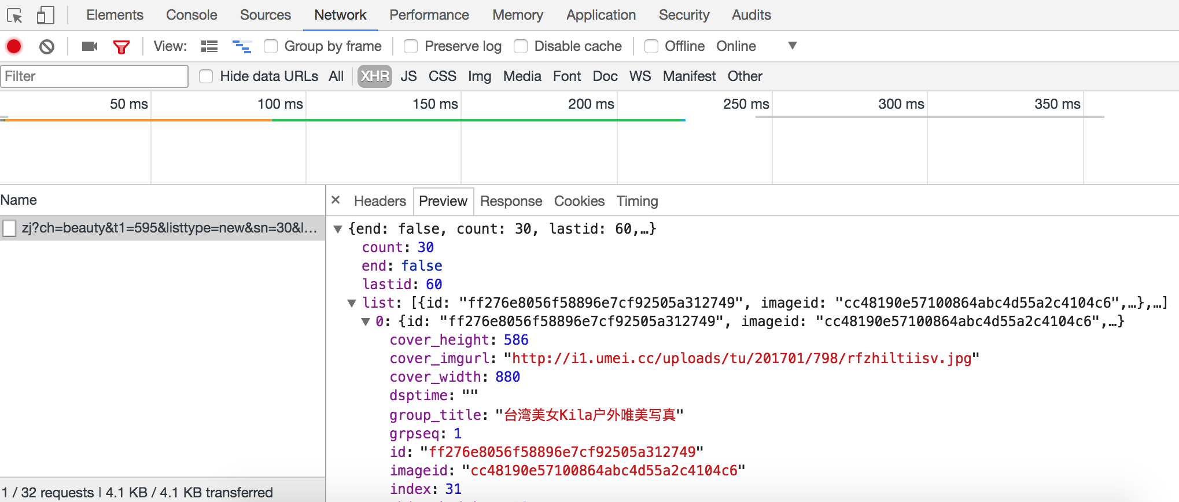
Task: Collapse the list array in preview
Action: coord(352,303)
